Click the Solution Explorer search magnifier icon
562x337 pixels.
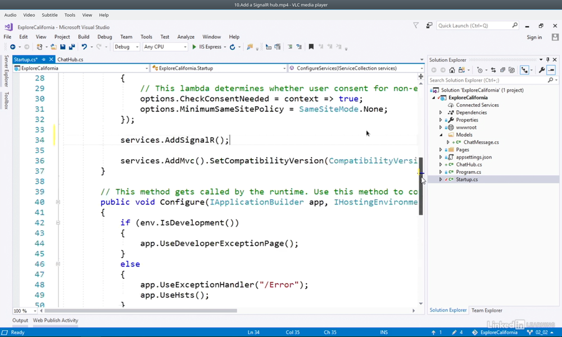click(x=551, y=80)
